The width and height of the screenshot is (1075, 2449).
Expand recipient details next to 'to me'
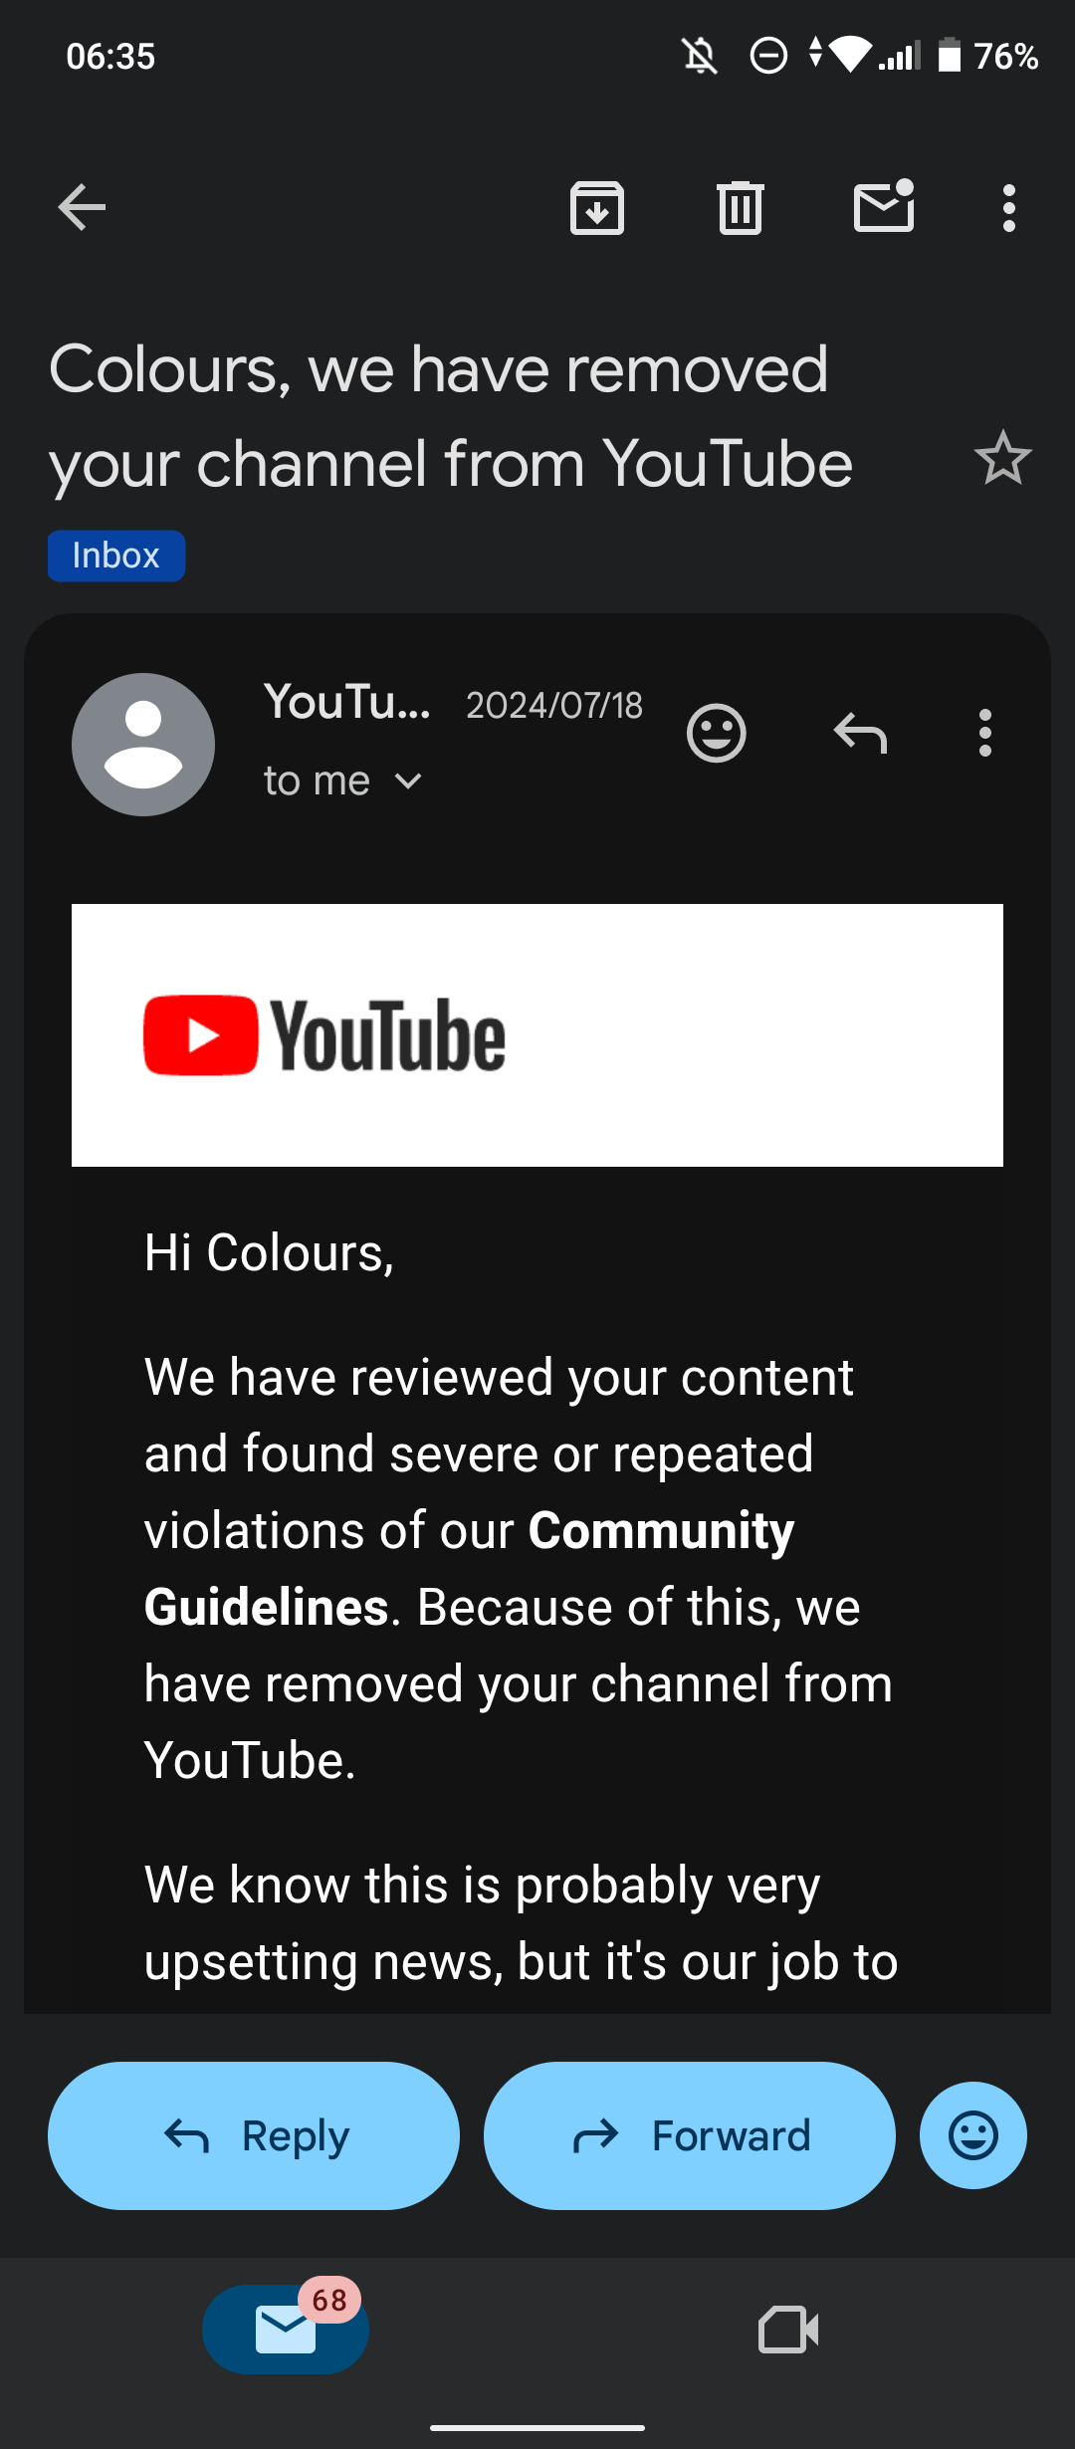click(x=408, y=781)
